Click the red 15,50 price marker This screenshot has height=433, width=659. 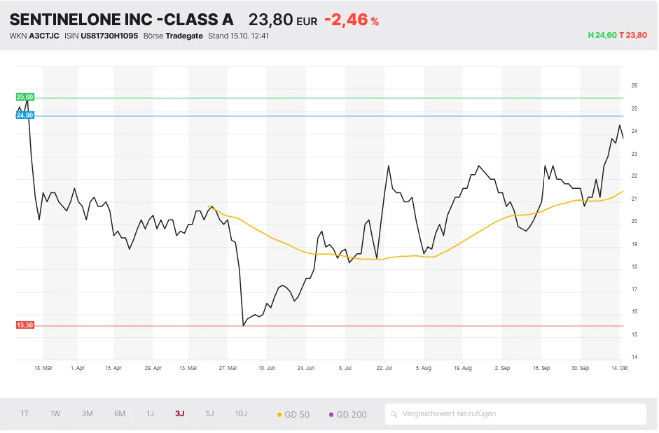tap(25, 325)
